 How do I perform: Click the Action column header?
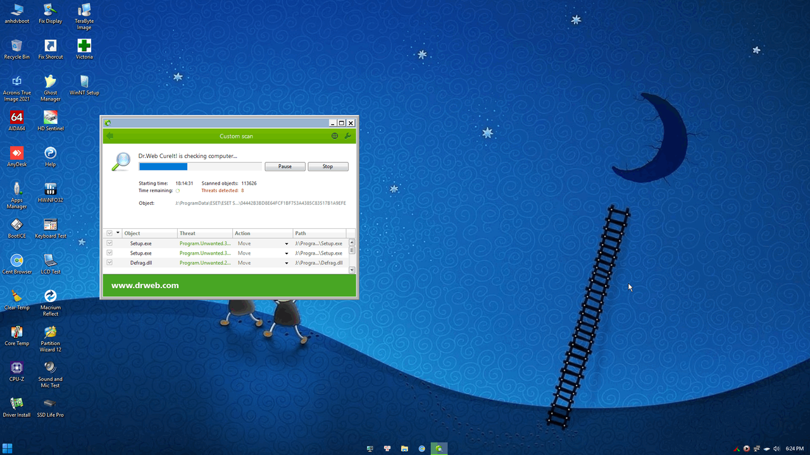[263, 233]
